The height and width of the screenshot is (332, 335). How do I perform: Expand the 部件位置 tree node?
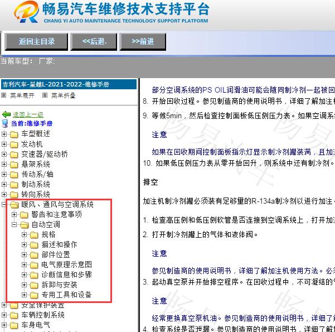coord(24,255)
